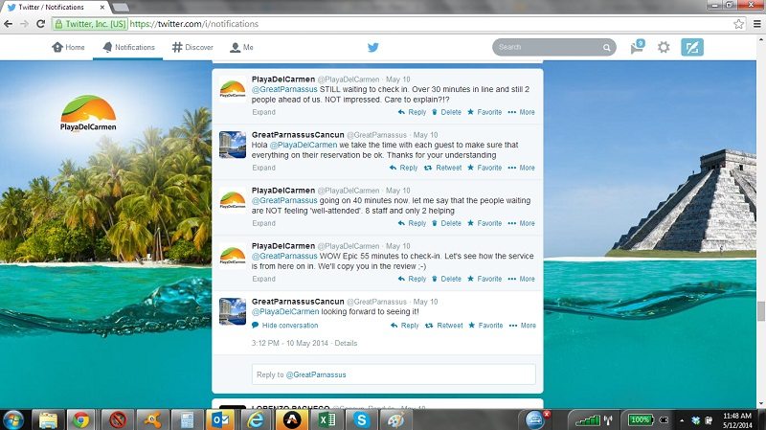Reply to the 'WOW Epic 55 minutes' tweet
766x430 pixels.
pyautogui.click(x=413, y=279)
